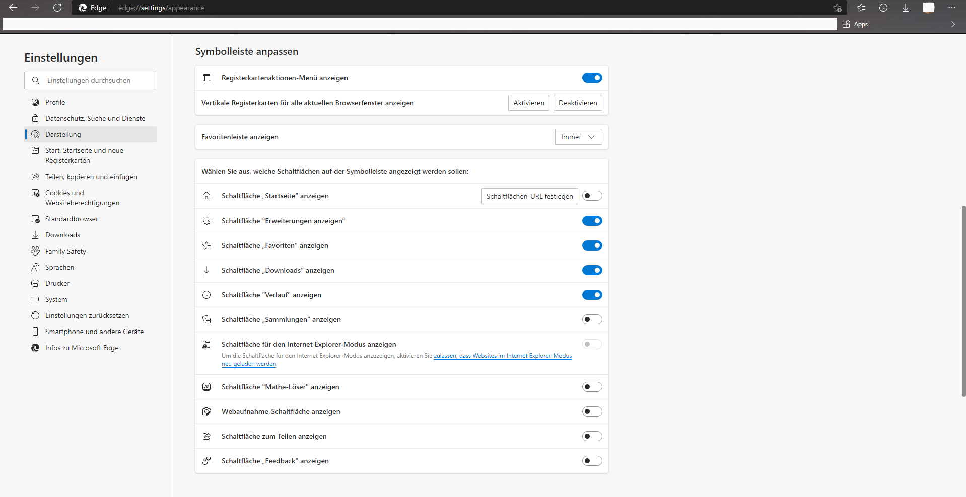Click the Sammlungen row icon
This screenshot has height=497, width=966.
pos(206,319)
